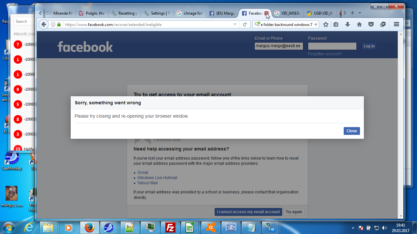Switch to the USB\VID tab
Viewport: 417px width, 234px height.
click(320, 13)
